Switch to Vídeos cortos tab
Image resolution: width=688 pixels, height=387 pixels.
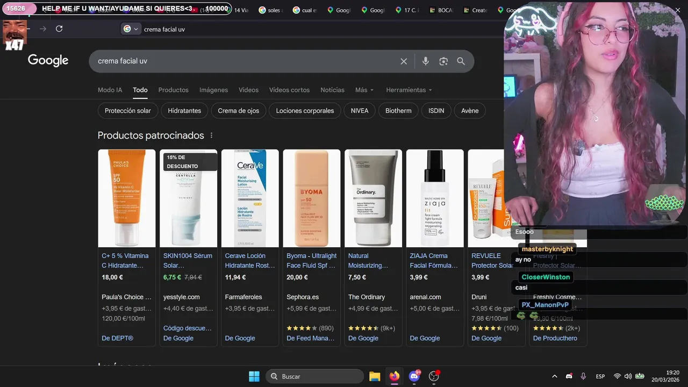click(289, 90)
